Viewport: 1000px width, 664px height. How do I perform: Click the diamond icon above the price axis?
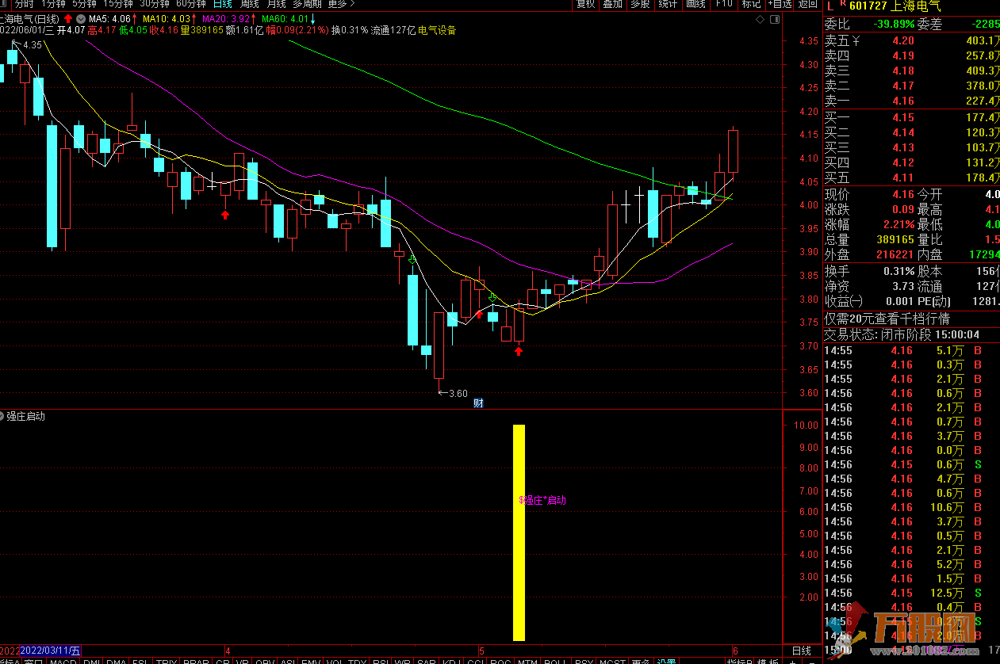tap(760, 18)
